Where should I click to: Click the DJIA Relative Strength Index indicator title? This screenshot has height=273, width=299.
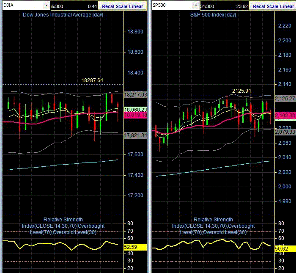(63, 226)
